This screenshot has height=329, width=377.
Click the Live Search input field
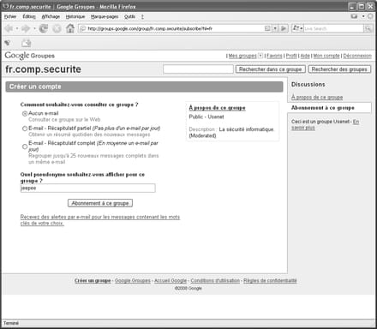333,28
